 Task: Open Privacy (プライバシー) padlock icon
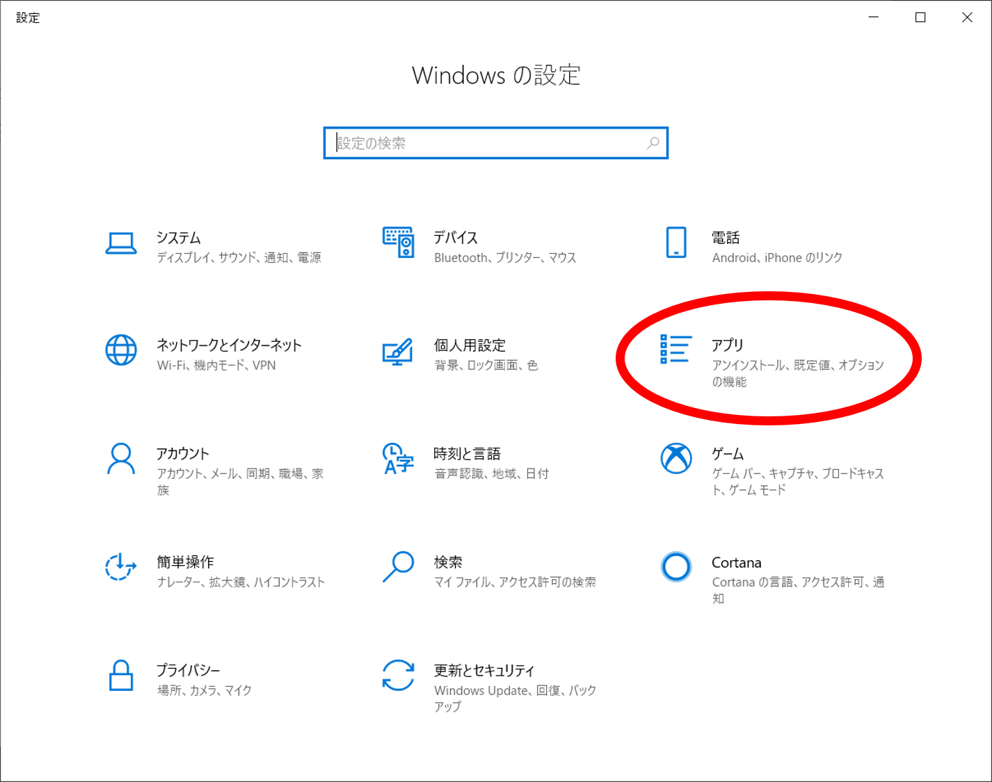(x=121, y=676)
